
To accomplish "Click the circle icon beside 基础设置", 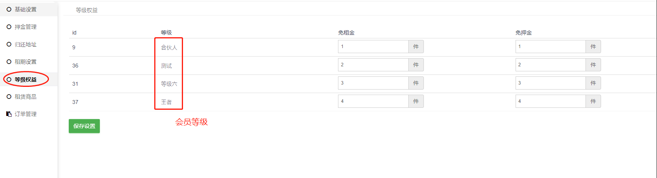I will 9,9.
